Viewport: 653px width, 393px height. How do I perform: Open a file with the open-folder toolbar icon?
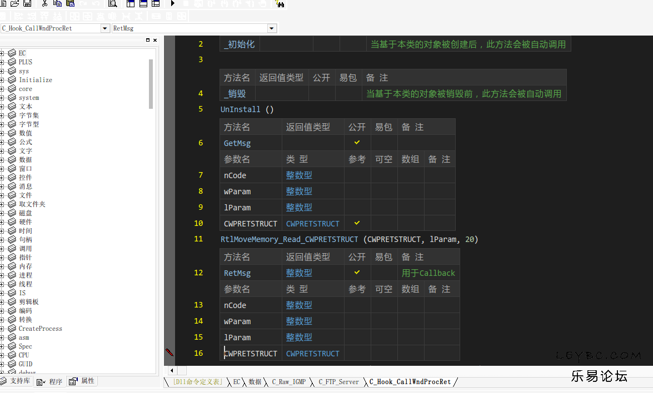click(14, 3)
